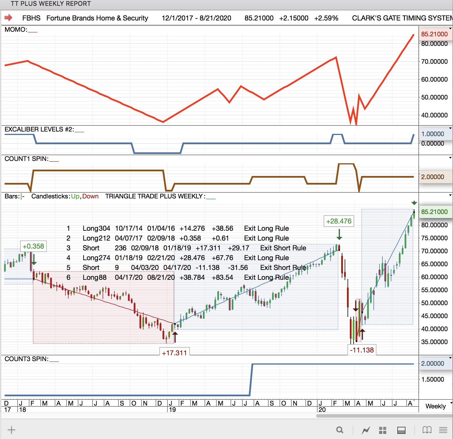The image size is (453, 439).
Task: Click the TRIANGLE TRADE PLUS WEEKLY label
Action: click(x=155, y=196)
